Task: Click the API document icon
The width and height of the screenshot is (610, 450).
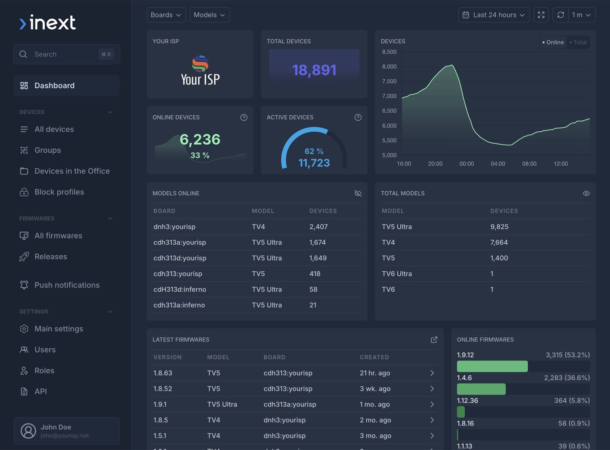Action: [x=24, y=391]
